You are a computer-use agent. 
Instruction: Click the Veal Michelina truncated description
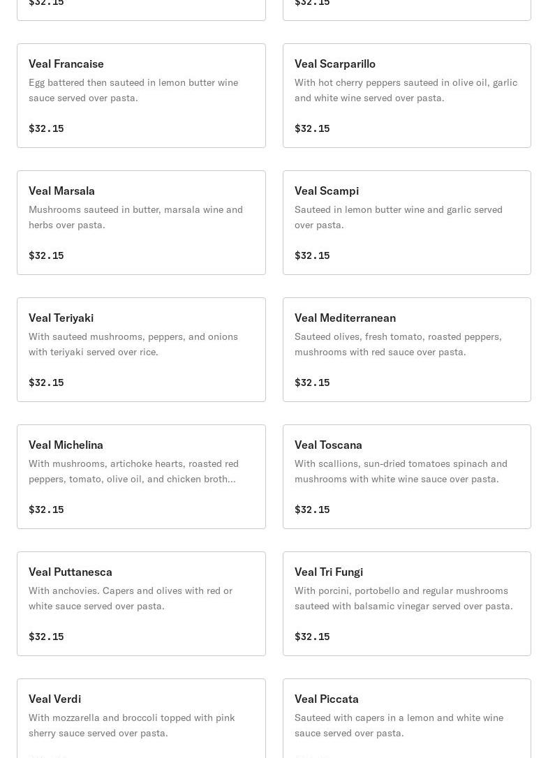133,471
